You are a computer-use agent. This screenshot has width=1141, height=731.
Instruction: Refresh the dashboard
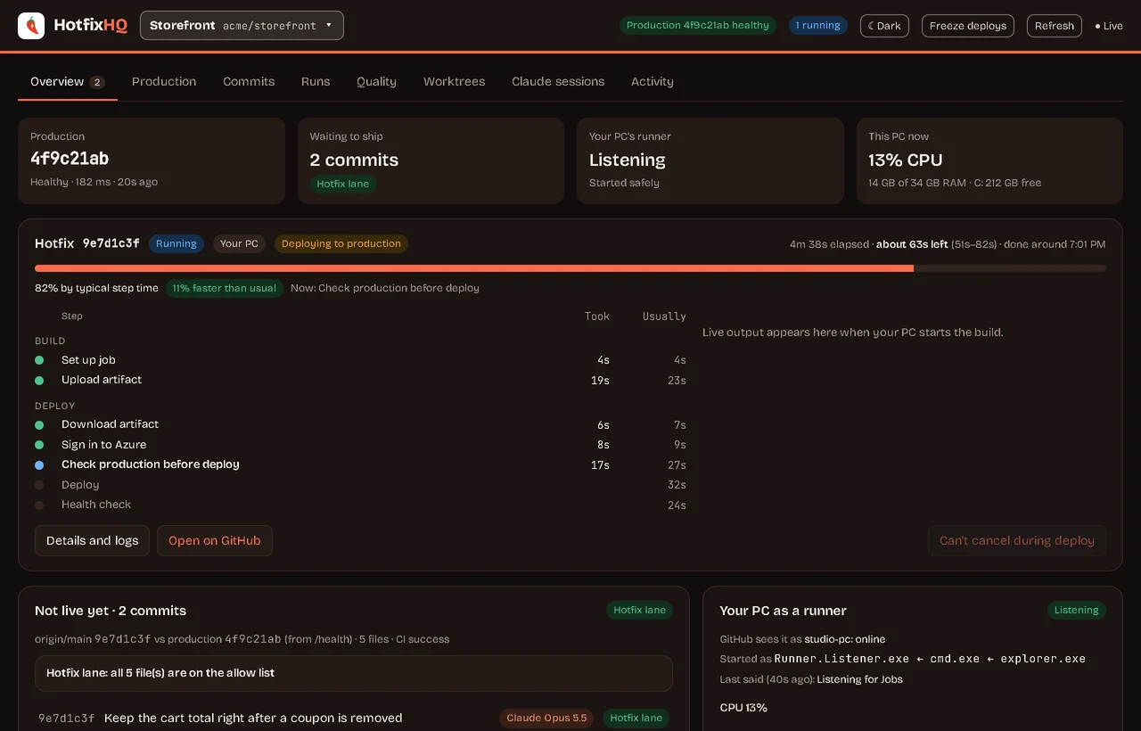[1055, 26]
